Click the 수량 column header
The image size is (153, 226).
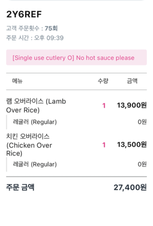103,81
